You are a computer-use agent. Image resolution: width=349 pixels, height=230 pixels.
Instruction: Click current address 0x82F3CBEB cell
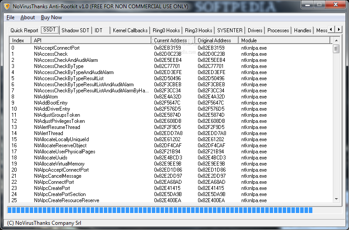pyautogui.click(x=168, y=85)
